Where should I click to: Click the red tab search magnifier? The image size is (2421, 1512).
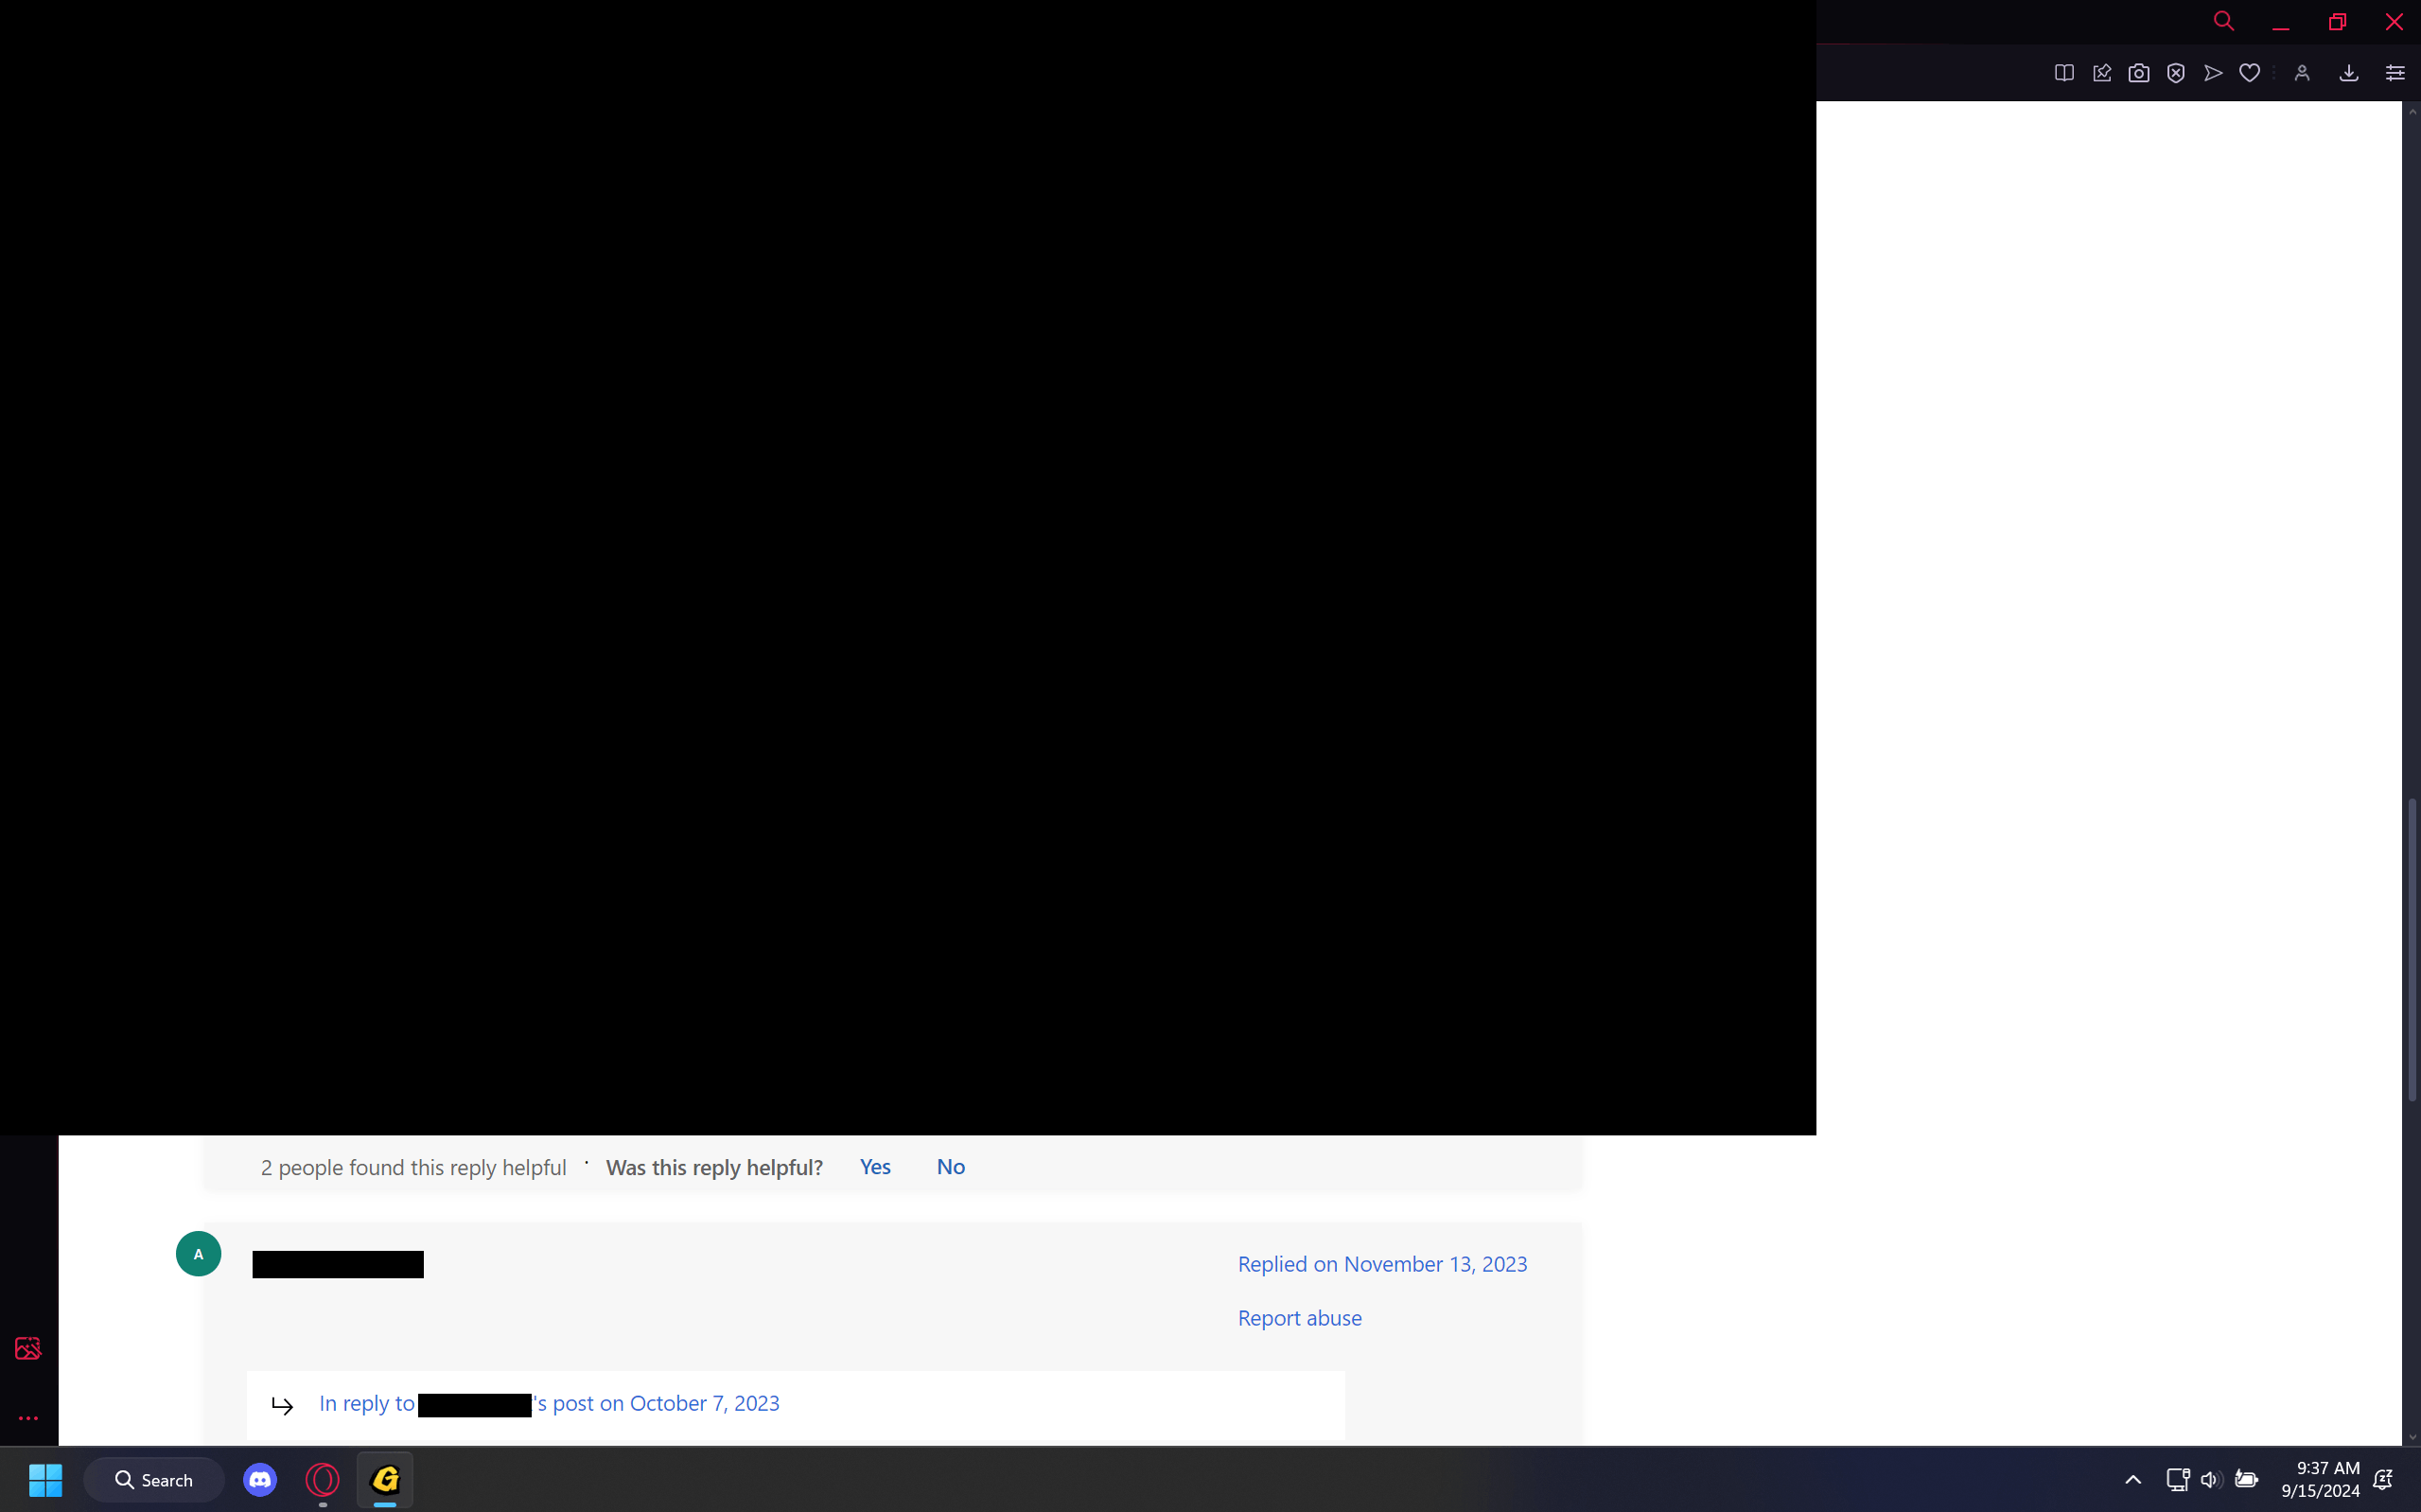2223,21
